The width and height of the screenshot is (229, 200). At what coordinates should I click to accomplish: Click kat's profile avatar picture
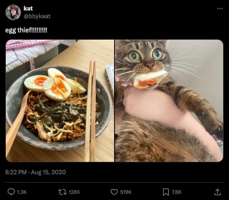pos(13,12)
